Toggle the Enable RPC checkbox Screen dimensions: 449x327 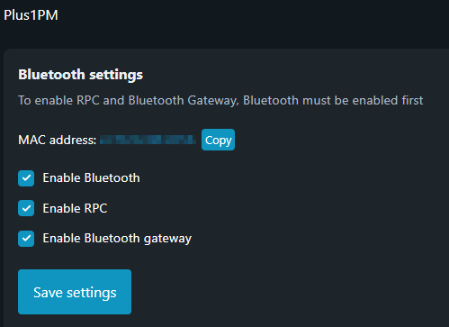[x=26, y=208]
